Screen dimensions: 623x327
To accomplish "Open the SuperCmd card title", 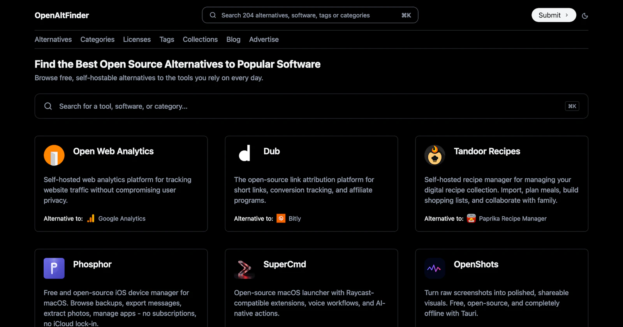I will click(x=285, y=264).
